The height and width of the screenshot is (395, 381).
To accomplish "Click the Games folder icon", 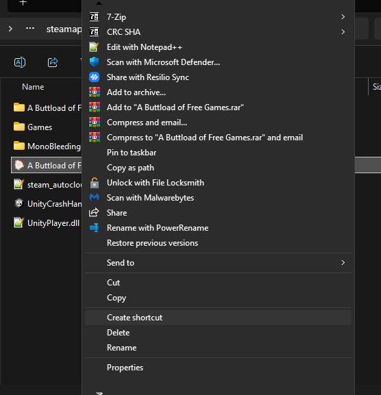I will tap(19, 127).
